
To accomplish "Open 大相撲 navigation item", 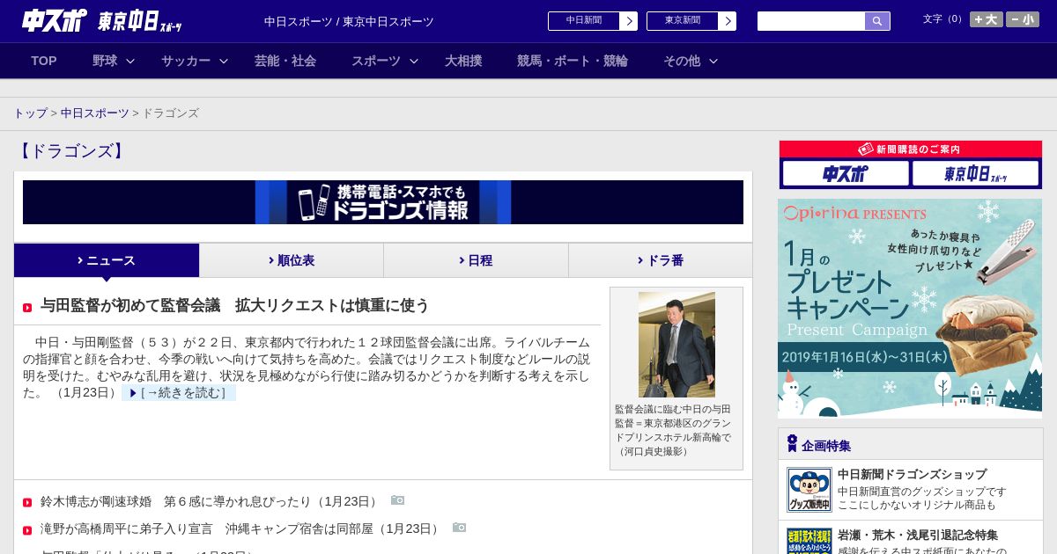I will pos(463,61).
